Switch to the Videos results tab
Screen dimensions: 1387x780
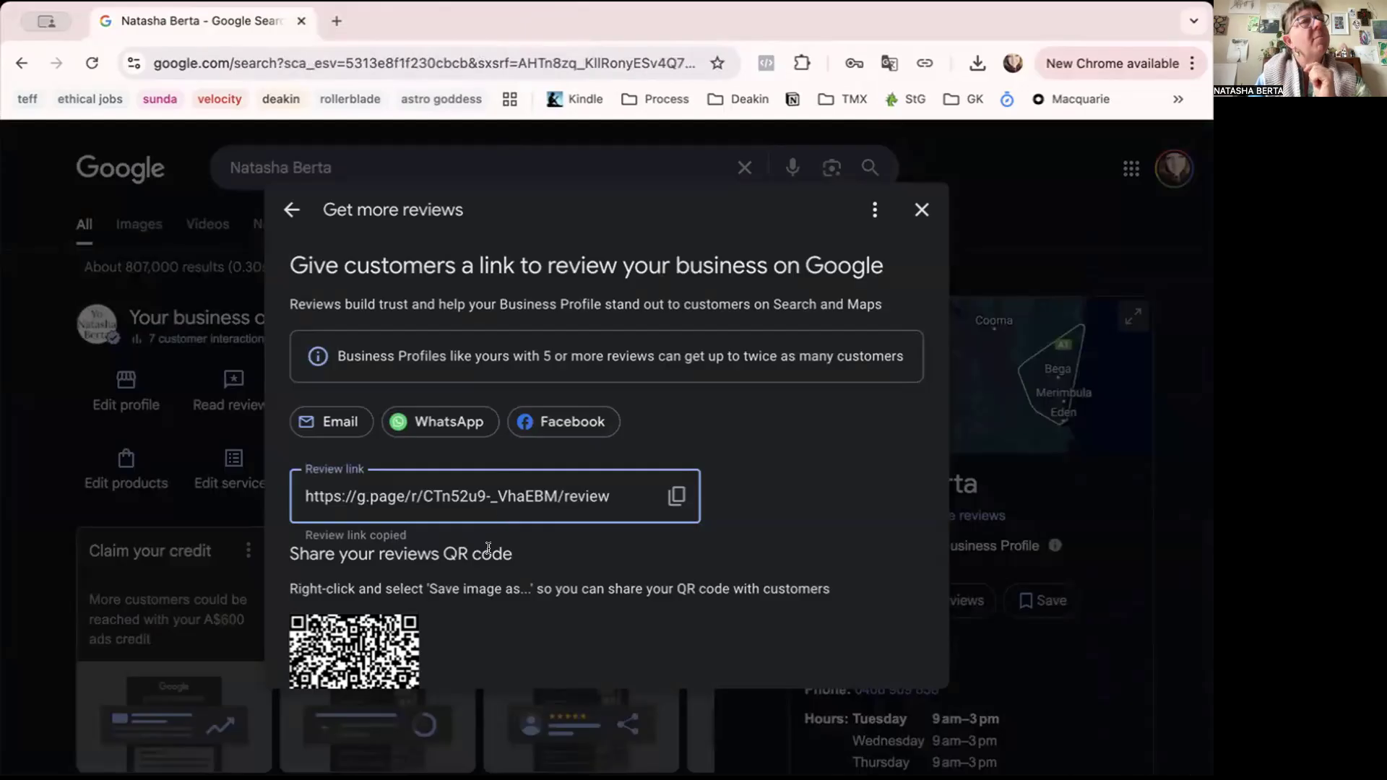tap(207, 225)
